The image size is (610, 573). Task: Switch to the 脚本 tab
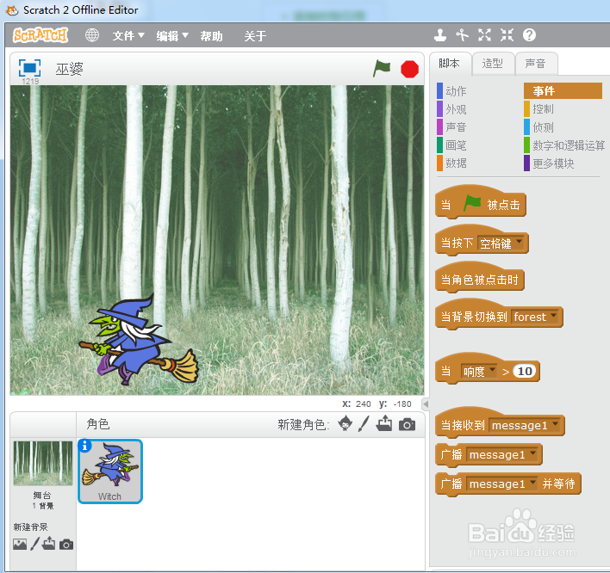450,64
